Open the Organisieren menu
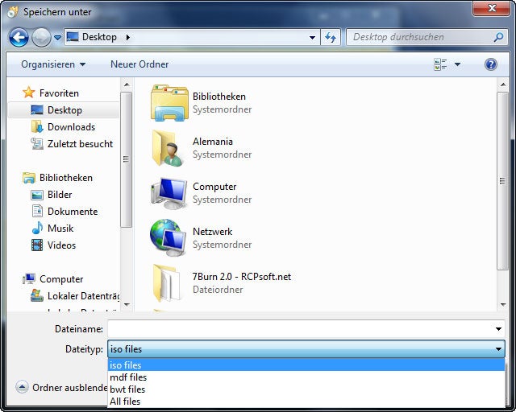 click(x=53, y=64)
